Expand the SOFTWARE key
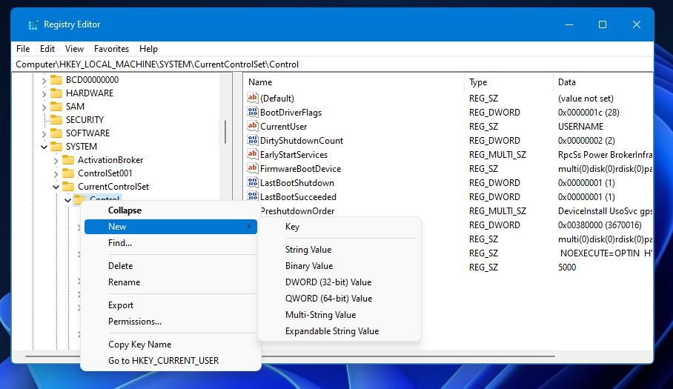Screen dimensions: 673x389 [44, 133]
